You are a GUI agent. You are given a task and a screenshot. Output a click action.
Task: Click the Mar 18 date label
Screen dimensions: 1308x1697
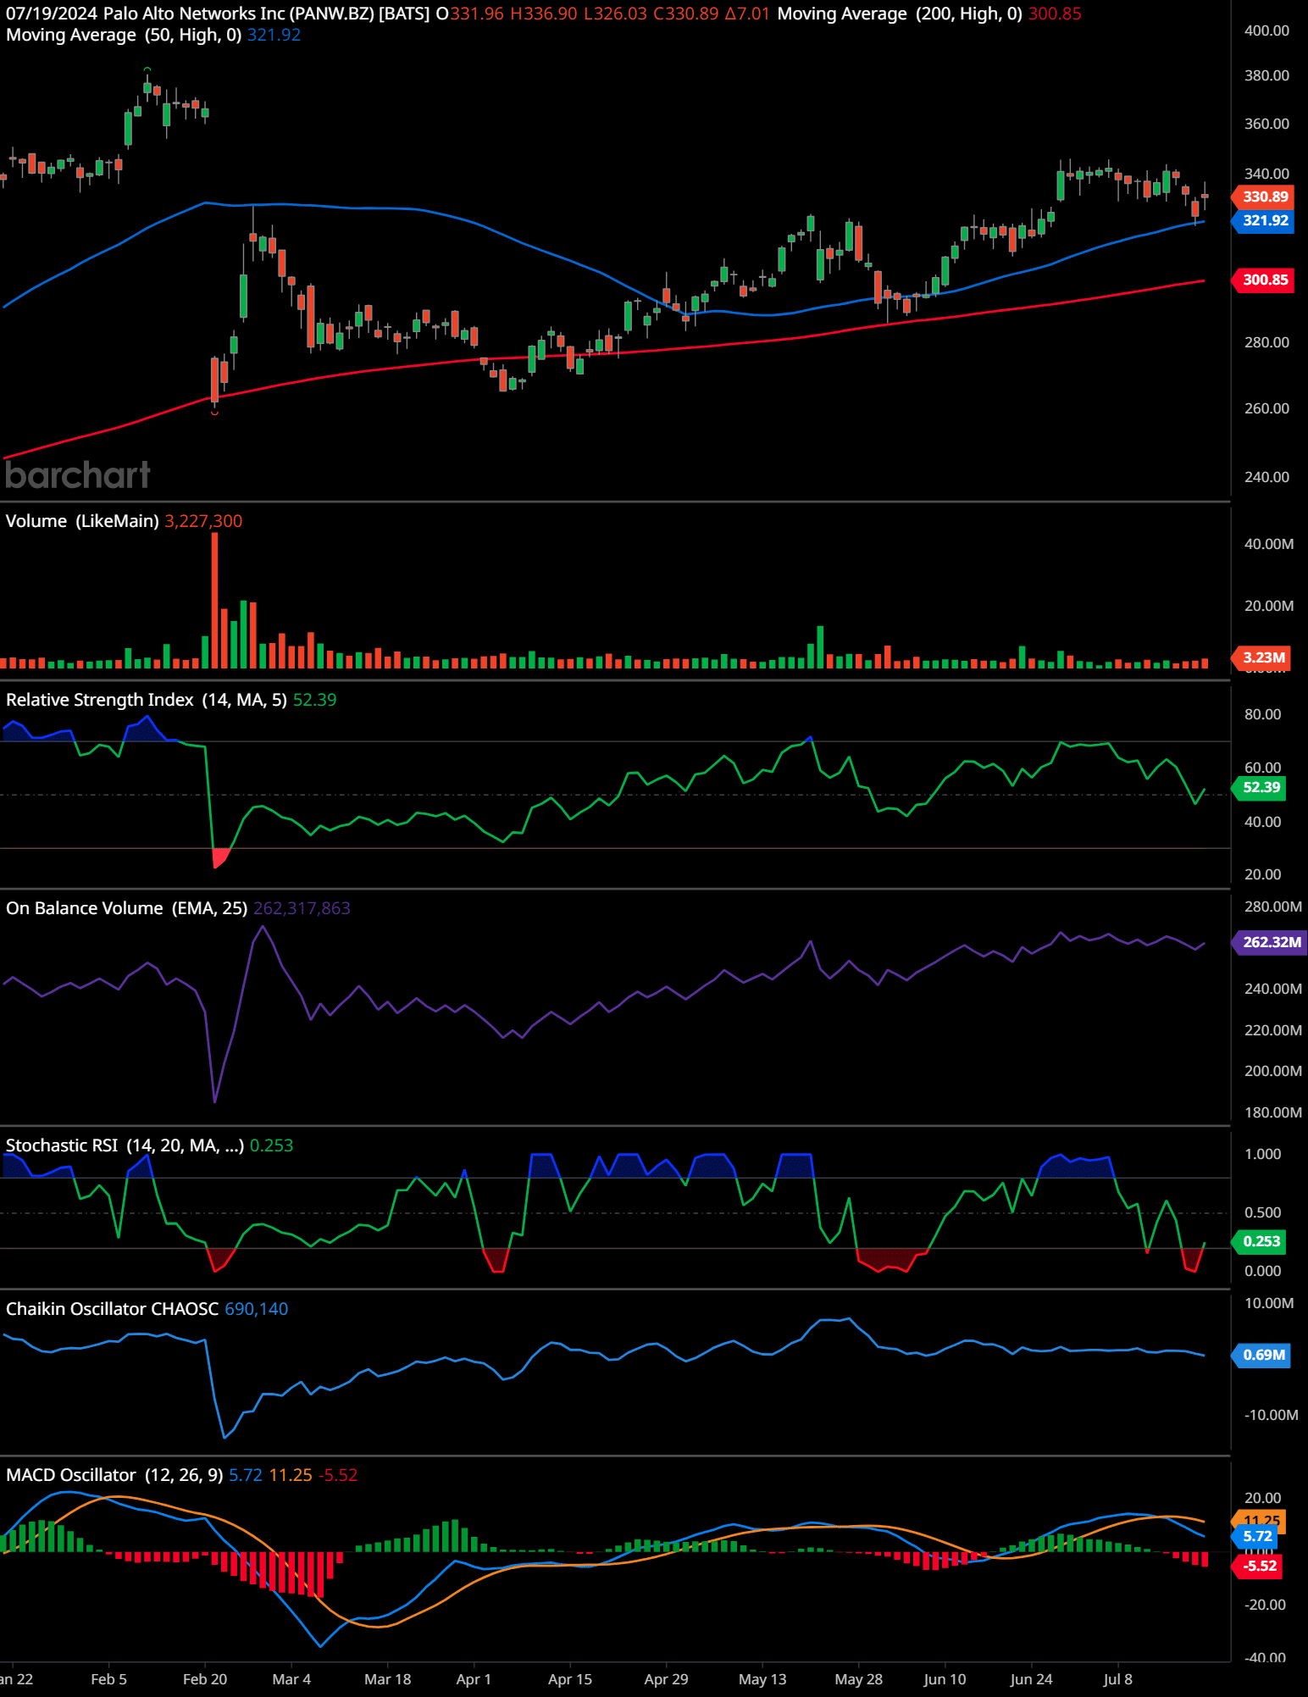click(387, 1679)
